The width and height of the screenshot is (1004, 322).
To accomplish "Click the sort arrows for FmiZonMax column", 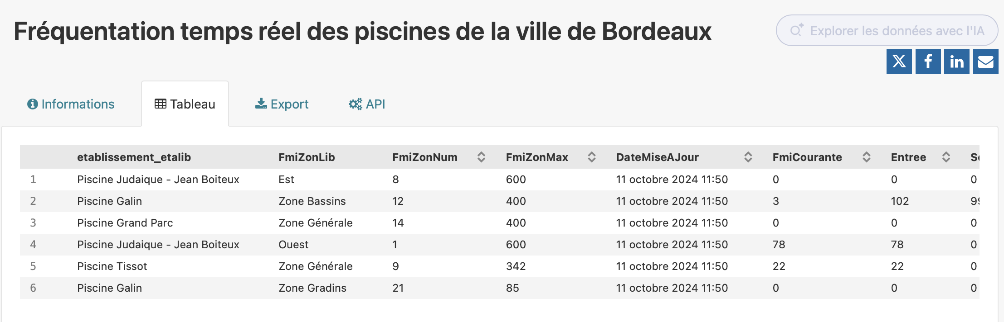I will click(591, 157).
